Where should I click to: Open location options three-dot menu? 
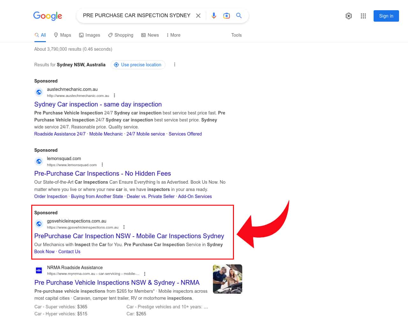tap(174, 64)
